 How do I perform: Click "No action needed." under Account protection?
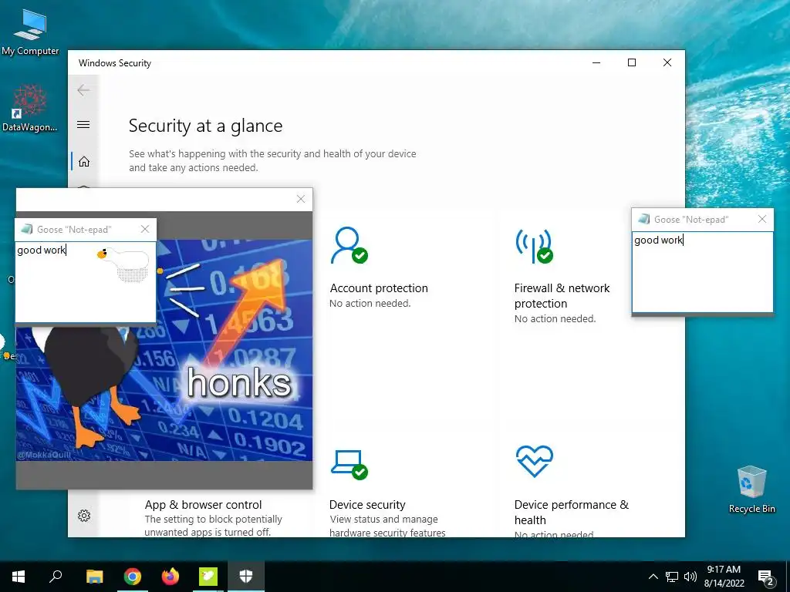coord(370,303)
